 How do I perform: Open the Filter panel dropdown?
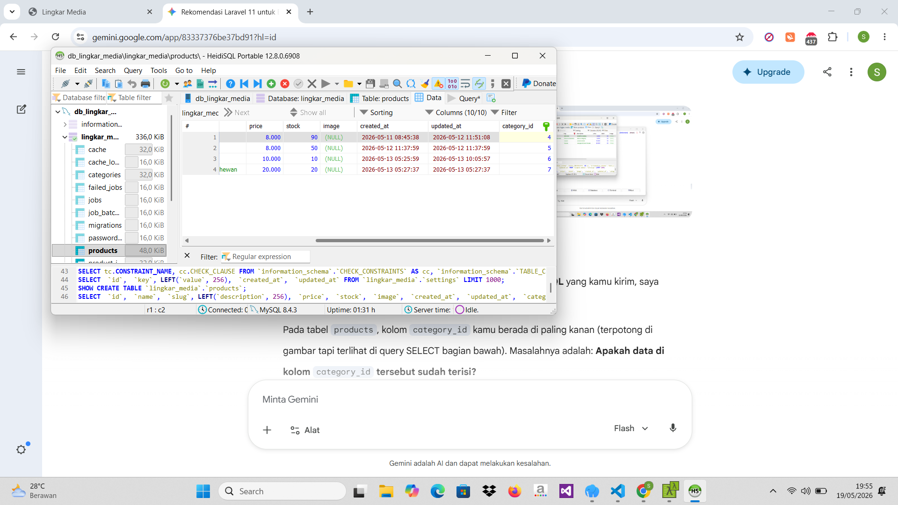coord(504,113)
